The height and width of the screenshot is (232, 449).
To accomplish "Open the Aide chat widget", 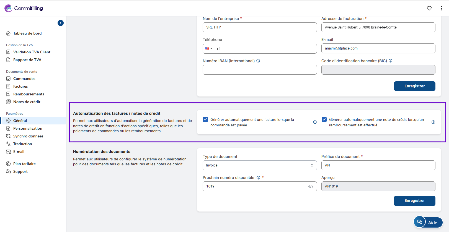I will coord(428,222).
